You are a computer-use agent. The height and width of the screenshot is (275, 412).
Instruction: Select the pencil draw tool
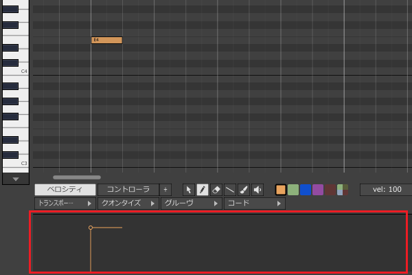click(203, 190)
